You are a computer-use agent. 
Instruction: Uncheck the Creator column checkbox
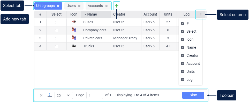pyautogui.click(x=183, y=55)
